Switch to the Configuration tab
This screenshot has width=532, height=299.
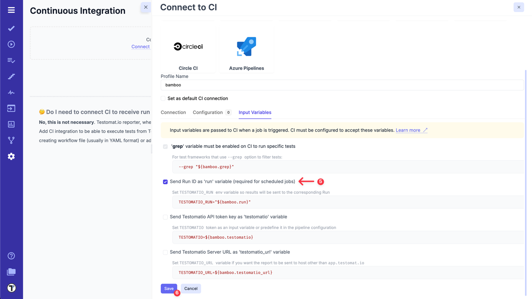(x=208, y=113)
